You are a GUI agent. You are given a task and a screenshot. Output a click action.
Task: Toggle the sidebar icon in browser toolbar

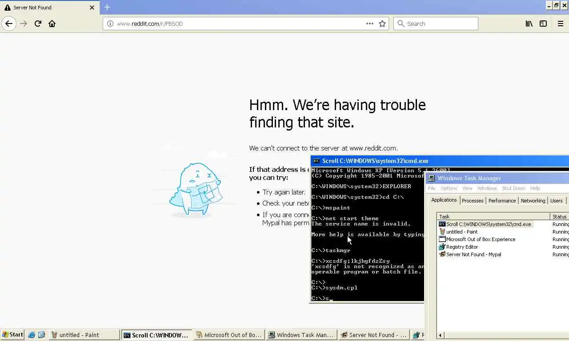point(543,24)
